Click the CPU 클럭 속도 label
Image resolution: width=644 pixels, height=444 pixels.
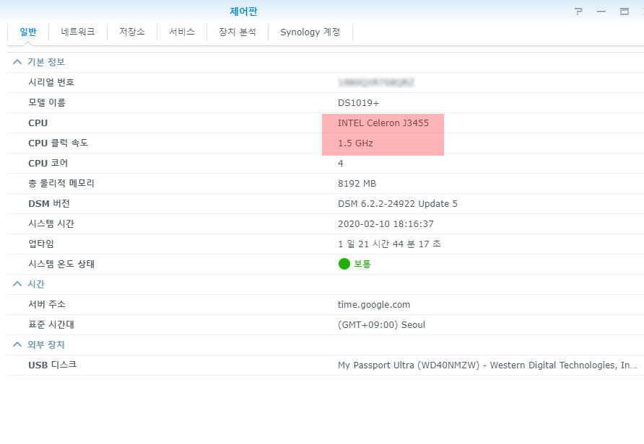[58, 143]
